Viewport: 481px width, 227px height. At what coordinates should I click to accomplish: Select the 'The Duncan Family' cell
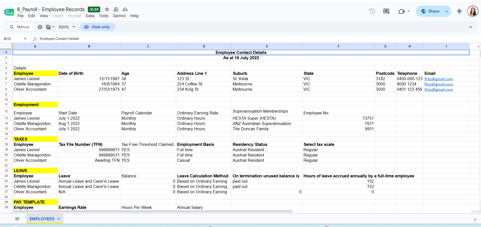(x=267, y=129)
